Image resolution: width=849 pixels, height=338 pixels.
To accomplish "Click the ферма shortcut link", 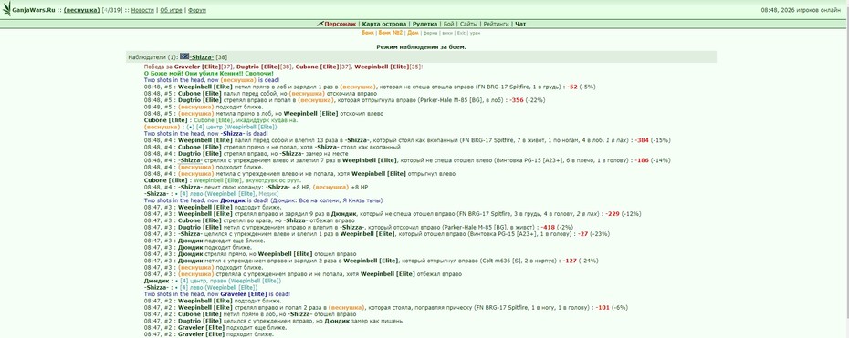I will tap(431, 33).
